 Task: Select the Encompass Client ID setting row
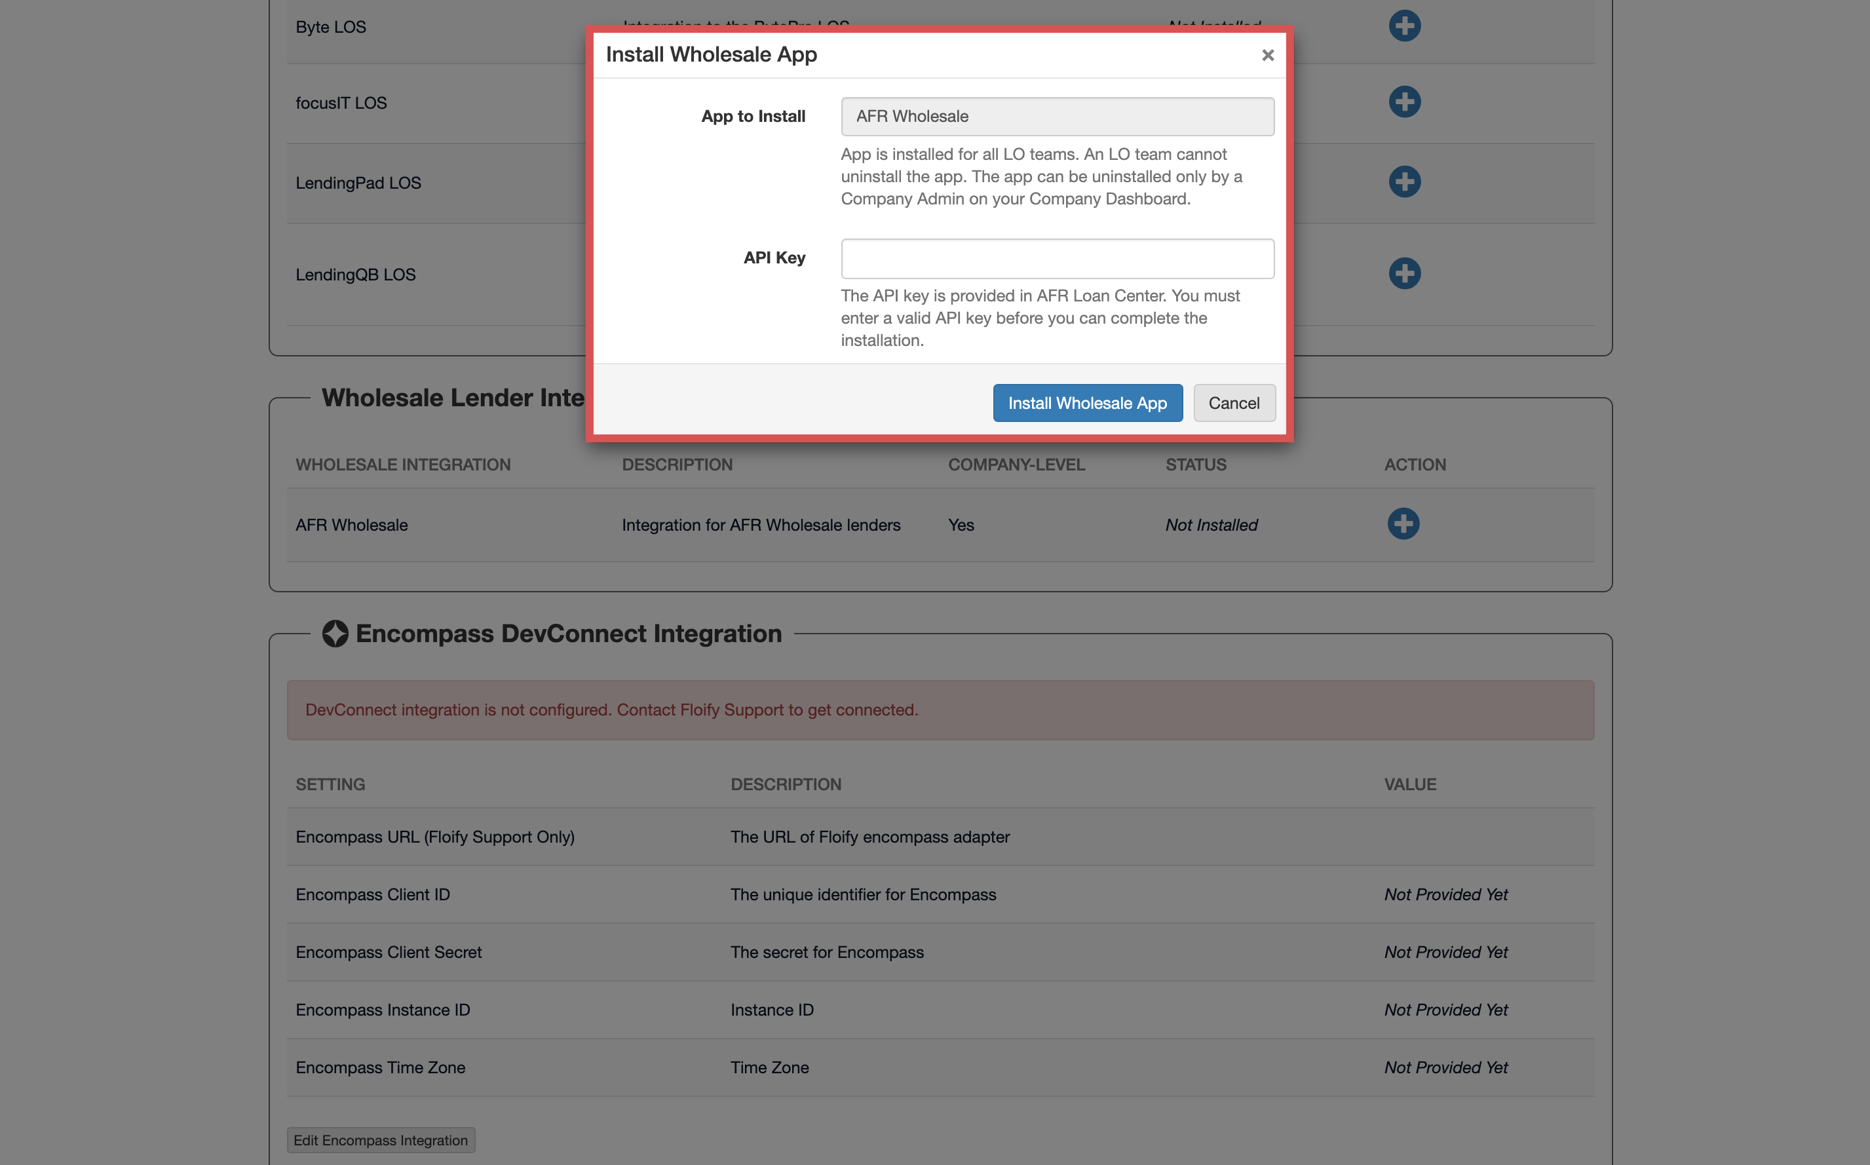(373, 894)
